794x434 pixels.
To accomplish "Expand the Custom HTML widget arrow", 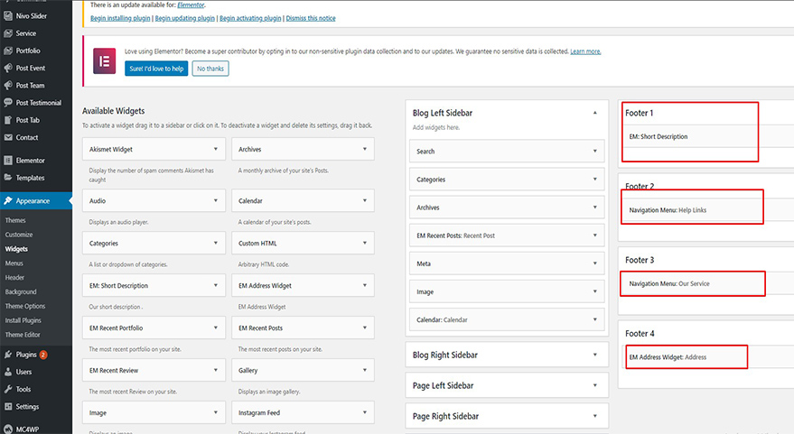I will pos(363,243).
